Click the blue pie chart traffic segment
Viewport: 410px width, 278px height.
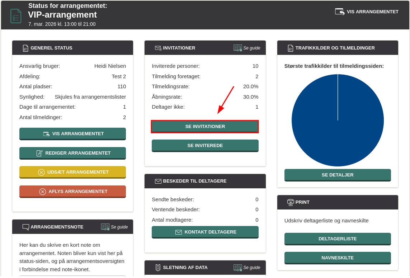pyautogui.click(x=338, y=121)
